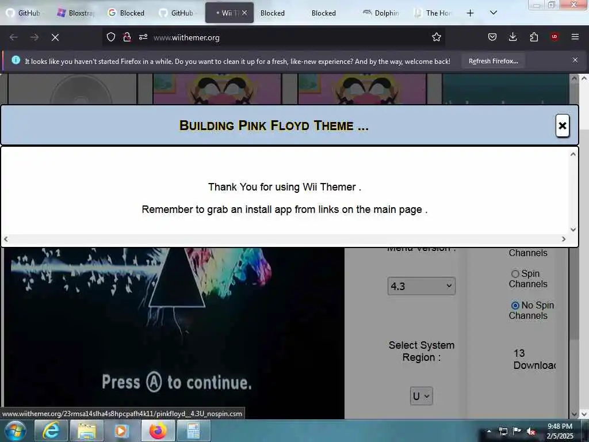The height and width of the screenshot is (442, 589).
Task: Switch to the Google Blocked tab
Action: tap(127, 13)
